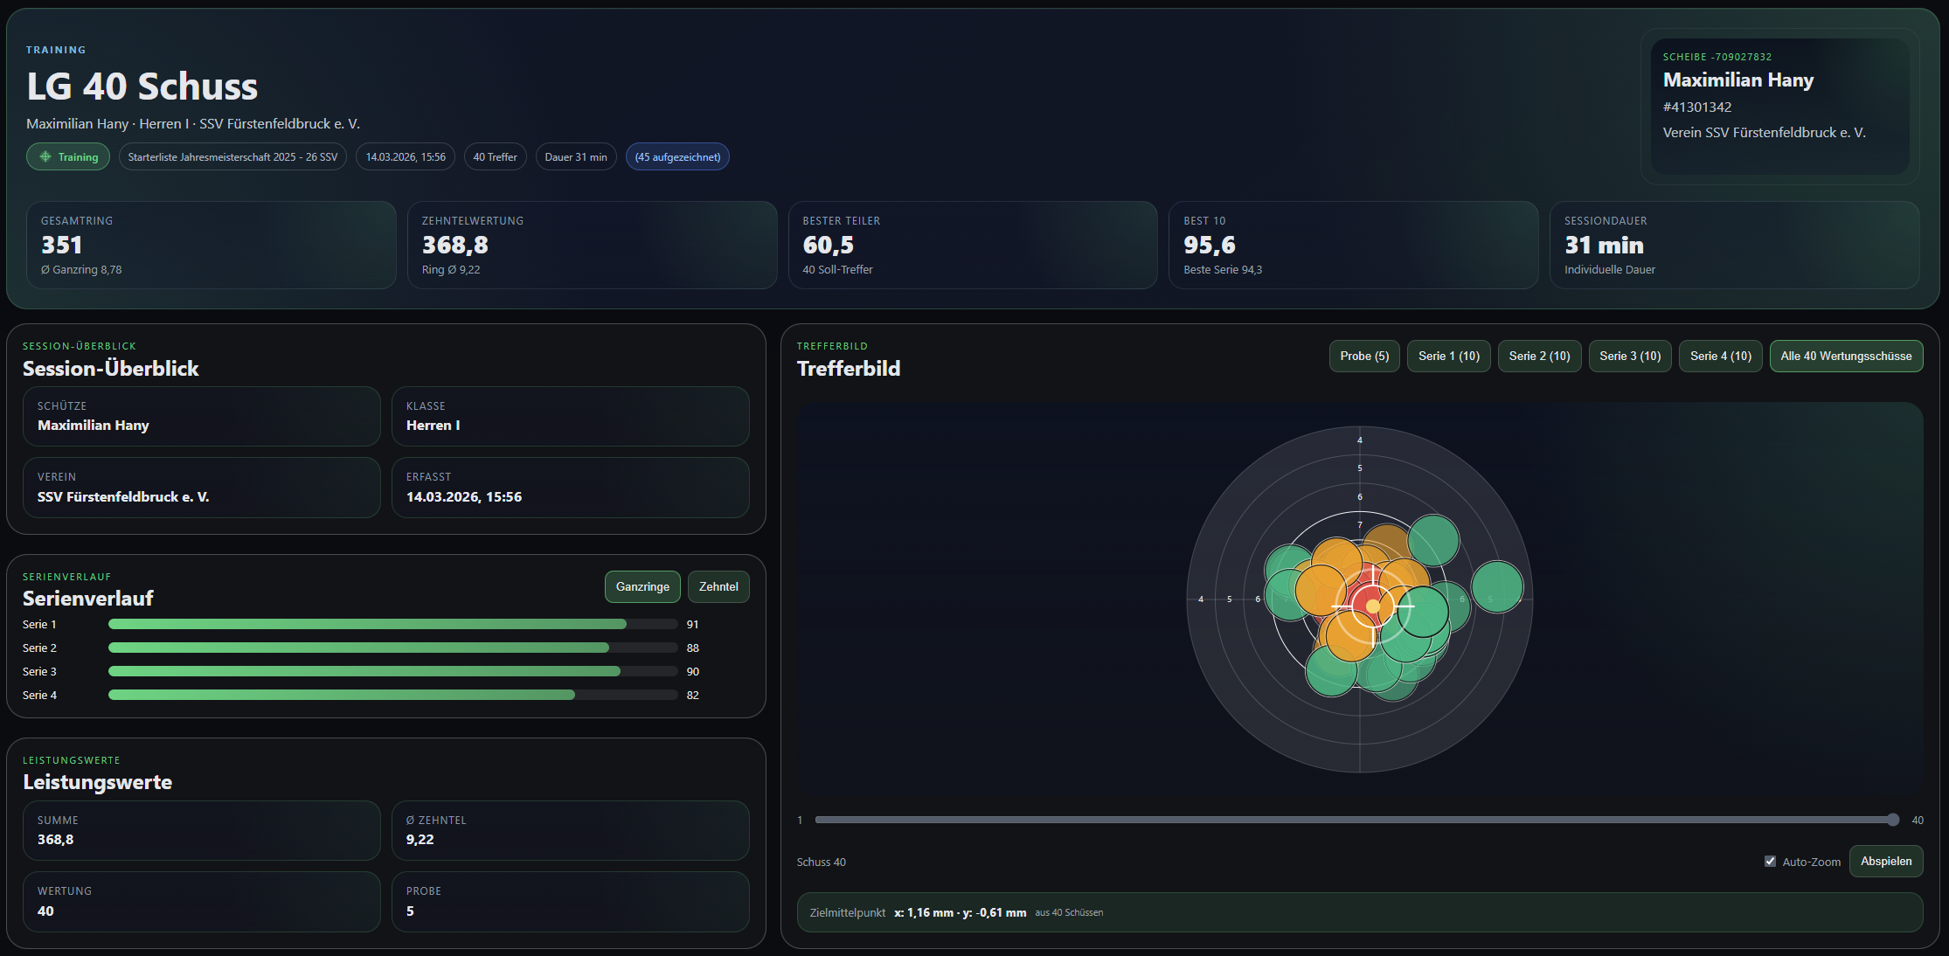Show Probe (5) shots filter
The width and height of the screenshot is (1949, 956).
pyautogui.click(x=1364, y=357)
